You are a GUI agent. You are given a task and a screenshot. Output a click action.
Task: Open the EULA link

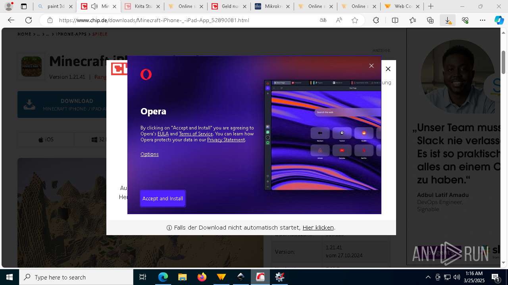[x=163, y=134]
